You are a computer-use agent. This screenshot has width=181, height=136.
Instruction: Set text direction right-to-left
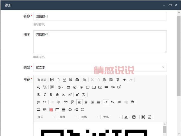[112, 102]
